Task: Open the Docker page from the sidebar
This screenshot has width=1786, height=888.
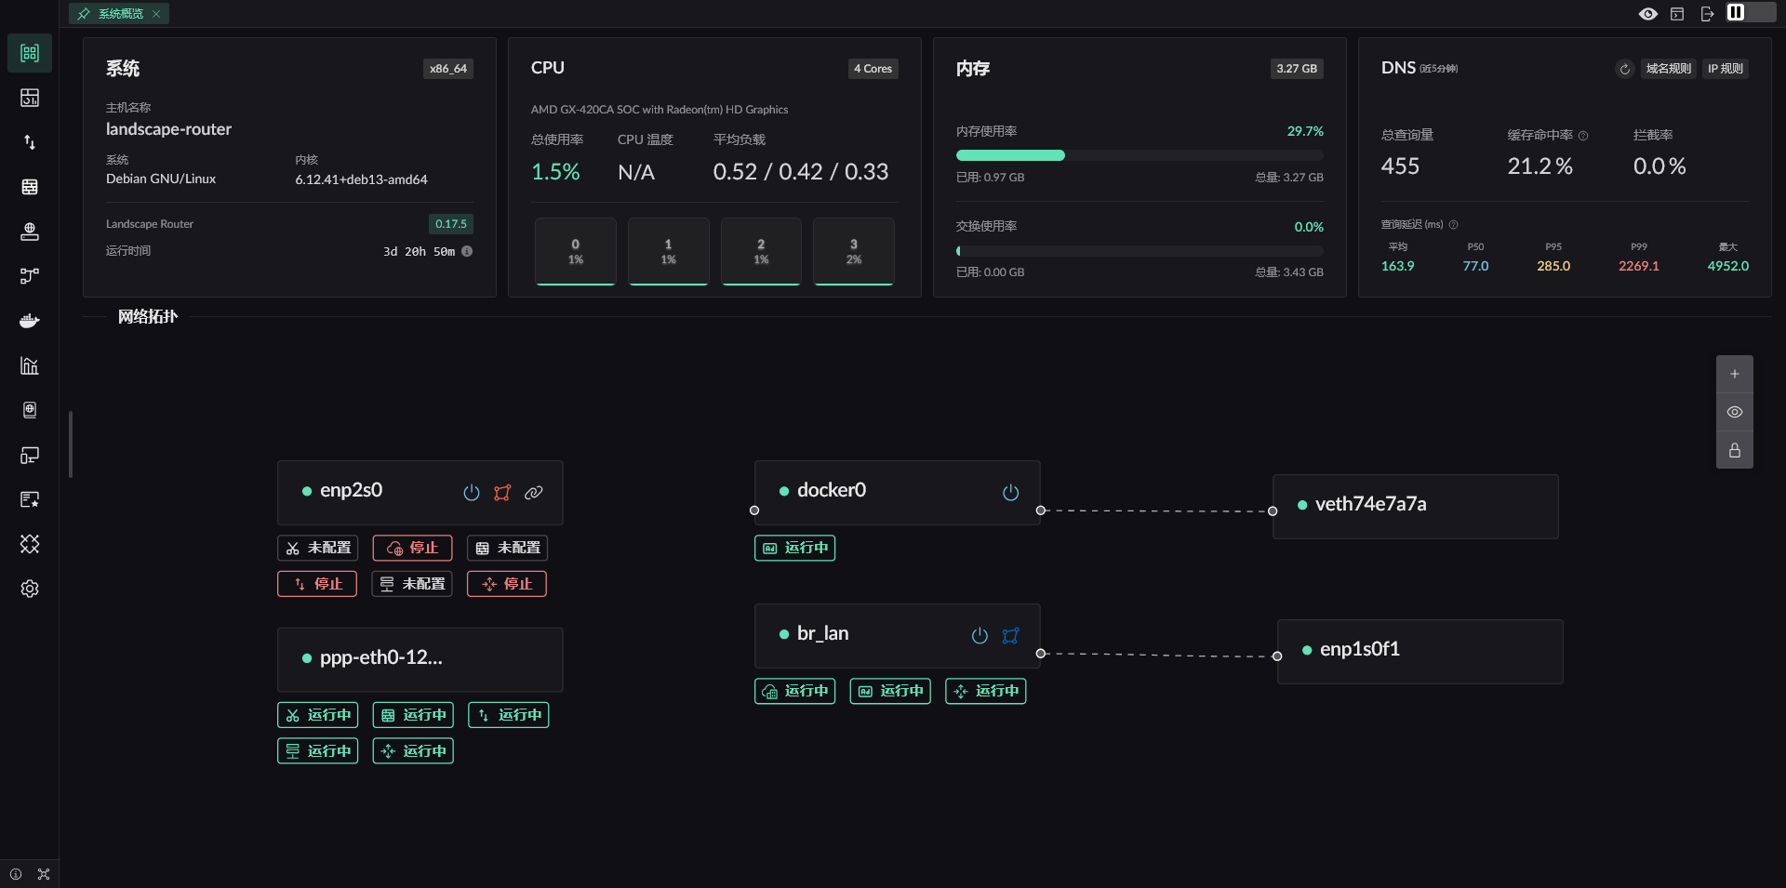Action: click(x=30, y=321)
